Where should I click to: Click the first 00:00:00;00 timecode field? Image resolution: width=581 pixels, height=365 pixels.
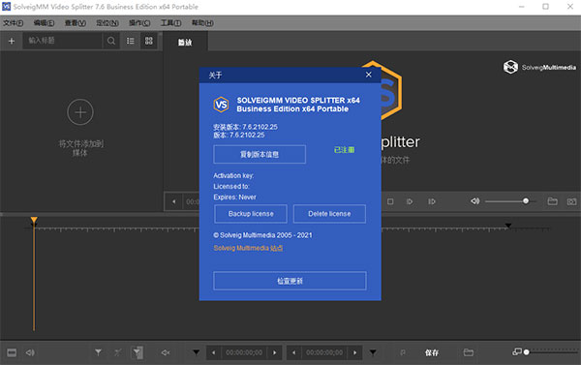[244, 352]
